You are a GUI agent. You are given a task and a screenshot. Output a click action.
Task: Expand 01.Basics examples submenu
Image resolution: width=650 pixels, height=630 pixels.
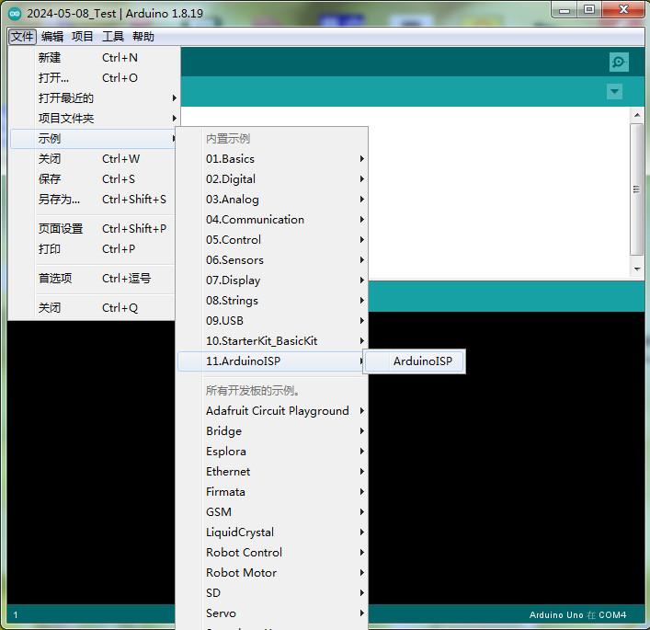pos(272,159)
